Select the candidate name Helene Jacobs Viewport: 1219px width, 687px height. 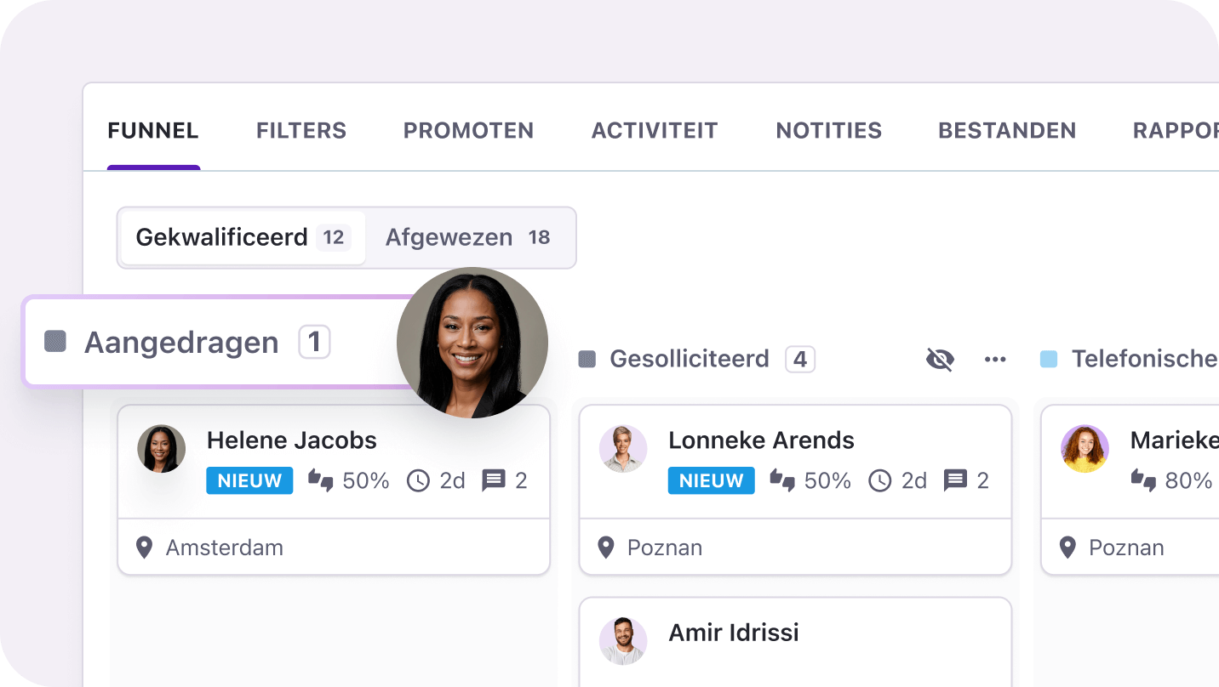[292, 440]
